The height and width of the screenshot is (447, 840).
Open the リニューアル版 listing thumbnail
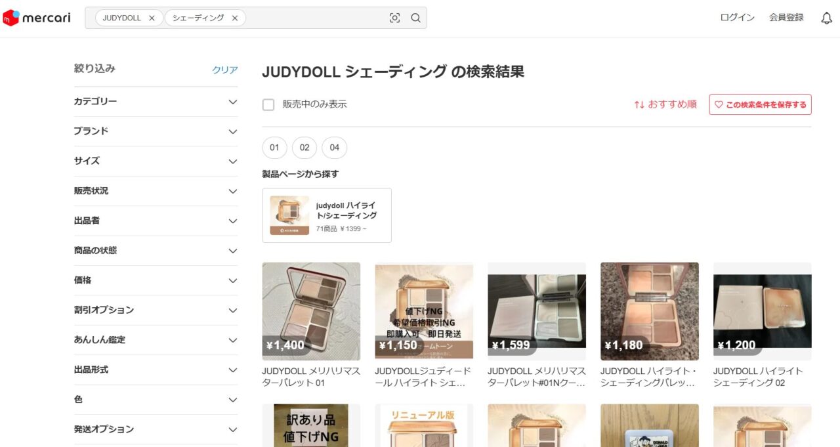(424, 425)
